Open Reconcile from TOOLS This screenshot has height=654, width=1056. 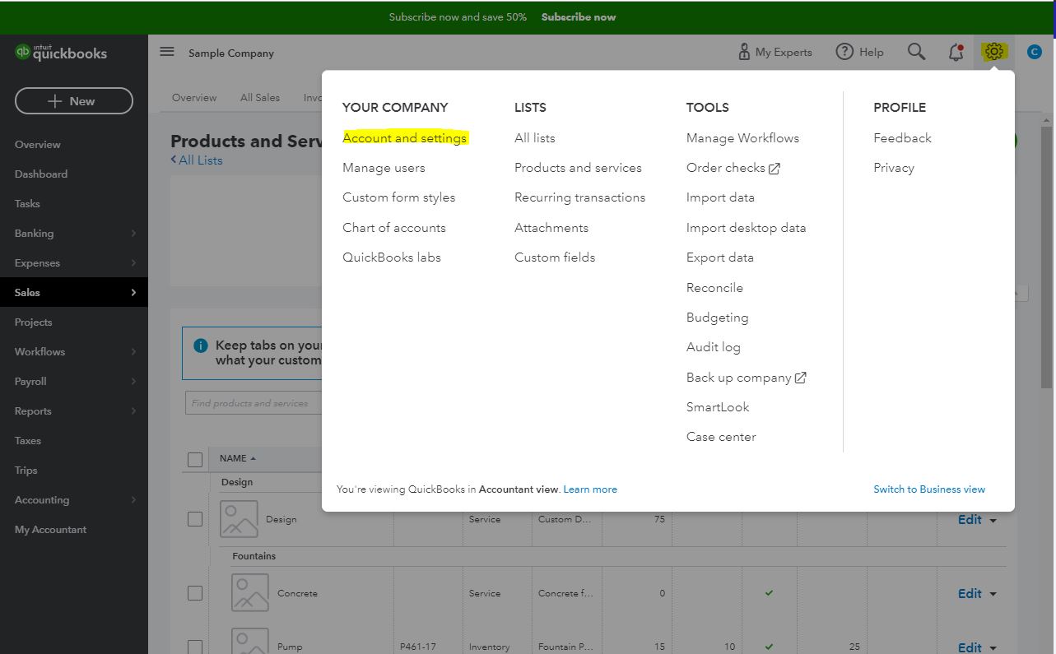click(714, 288)
